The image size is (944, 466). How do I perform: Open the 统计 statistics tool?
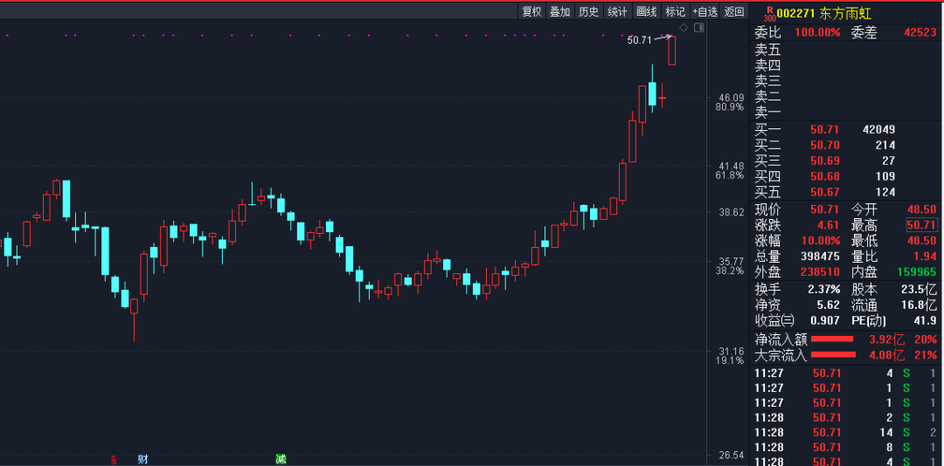617,11
